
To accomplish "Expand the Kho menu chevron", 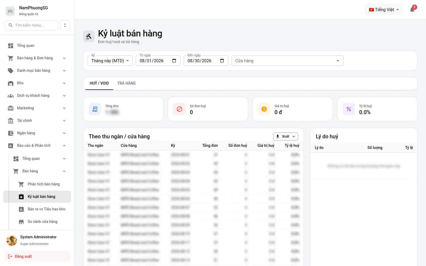I will 64,83.
